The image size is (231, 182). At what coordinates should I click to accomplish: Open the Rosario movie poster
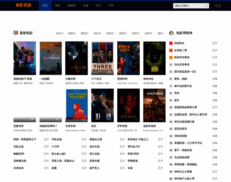coord(129,105)
